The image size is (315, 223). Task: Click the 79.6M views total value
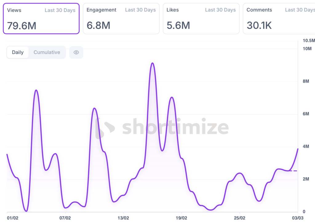tap(22, 26)
